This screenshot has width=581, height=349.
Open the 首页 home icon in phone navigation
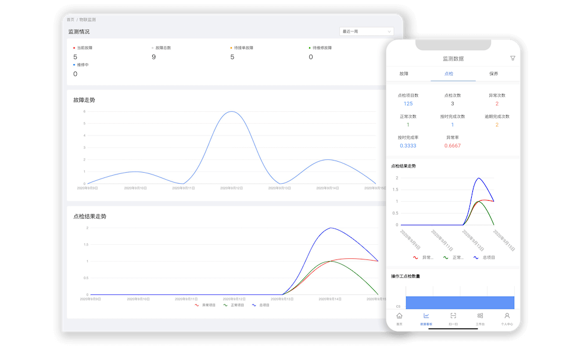click(x=399, y=317)
